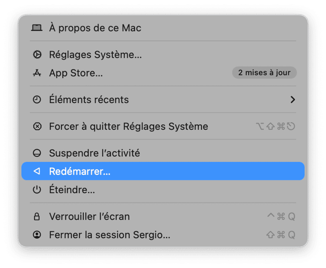The width and height of the screenshot is (326, 268).
Task: Click the "2 mises à jour" badge
Action: coord(264,73)
